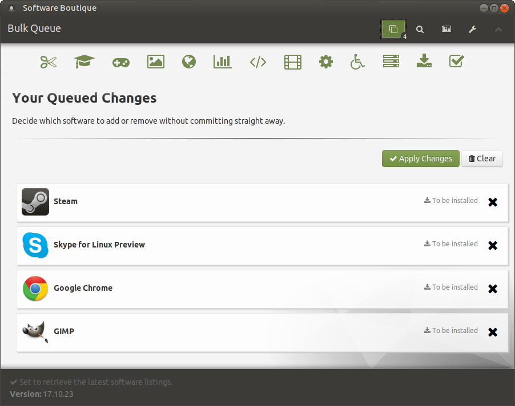This screenshot has width=515, height=406.
Task: Open the Accessories category (scissors icon)
Action: point(49,62)
